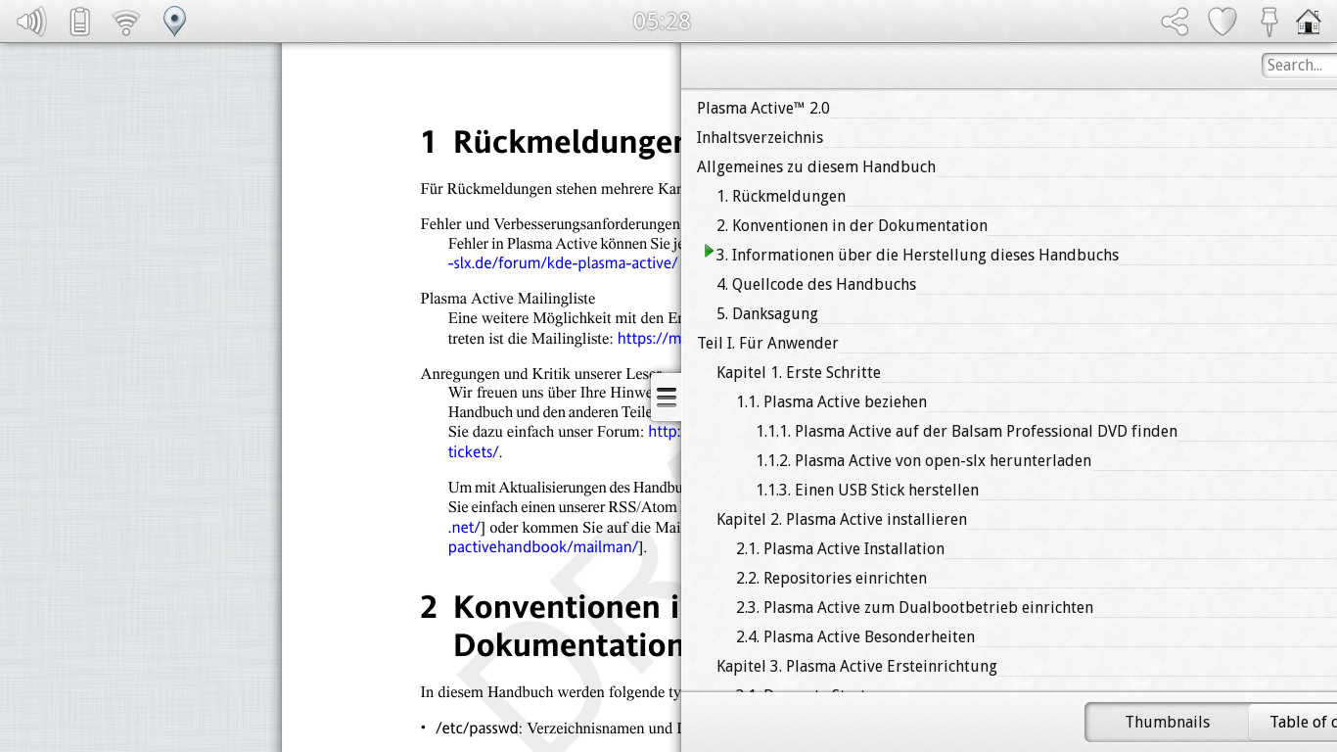Click the Wi-Fi network icon
This screenshot has width=1337, height=752.
[x=126, y=21]
